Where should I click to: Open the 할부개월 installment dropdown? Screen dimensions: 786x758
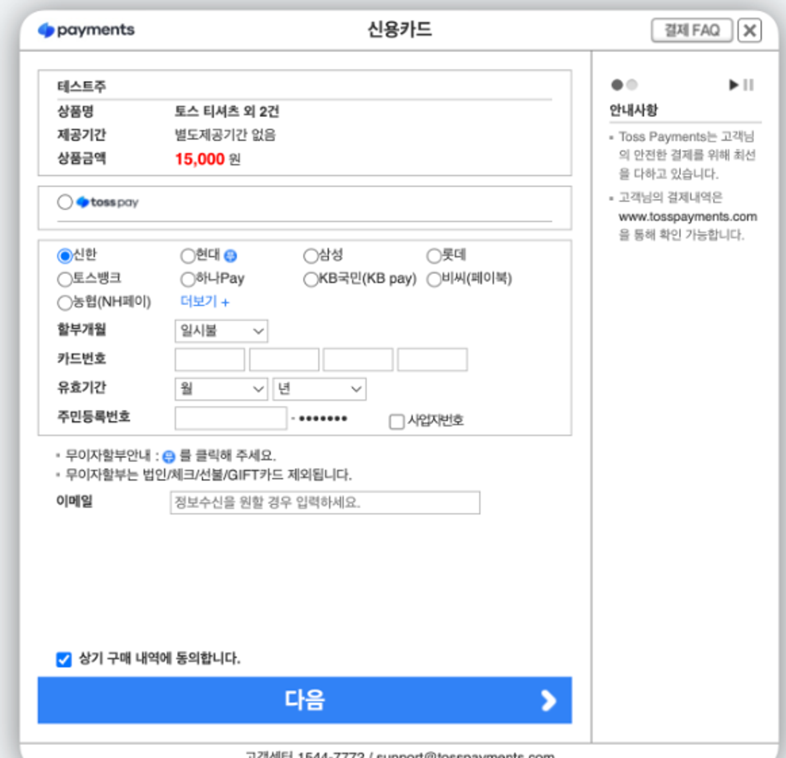[x=221, y=331]
